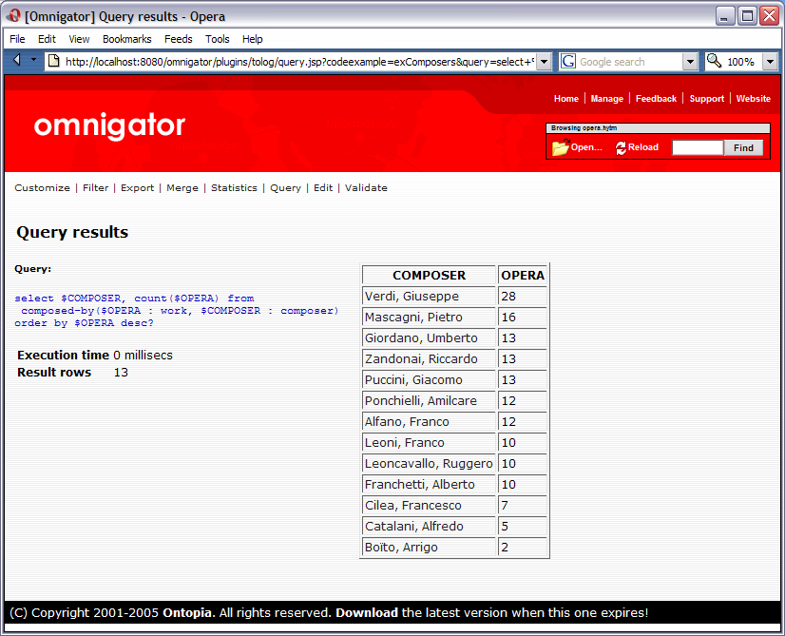Open the Ontopia Support page link

[x=706, y=98]
